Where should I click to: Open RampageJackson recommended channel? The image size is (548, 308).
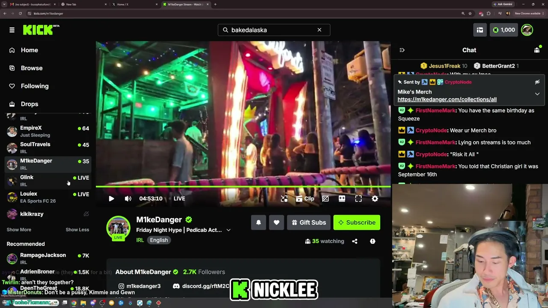click(48, 258)
